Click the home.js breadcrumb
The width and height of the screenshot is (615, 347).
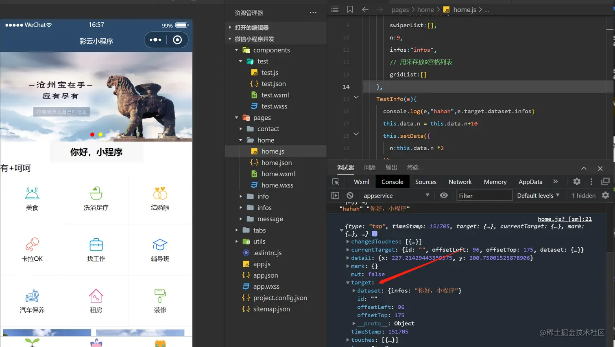[x=465, y=9]
